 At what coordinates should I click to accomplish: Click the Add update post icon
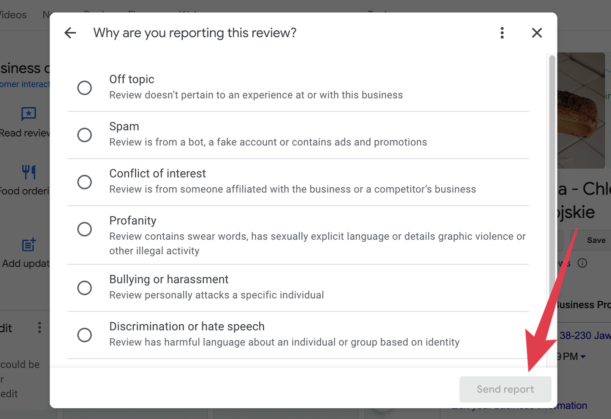tap(29, 245)
